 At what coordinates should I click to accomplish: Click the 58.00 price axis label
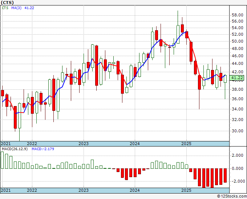coord(238,15)
